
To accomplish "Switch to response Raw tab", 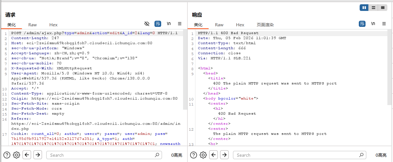I will point(219,25).
